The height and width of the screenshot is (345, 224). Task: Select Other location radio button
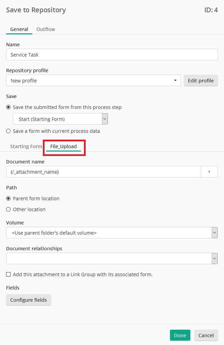[8, 209]
